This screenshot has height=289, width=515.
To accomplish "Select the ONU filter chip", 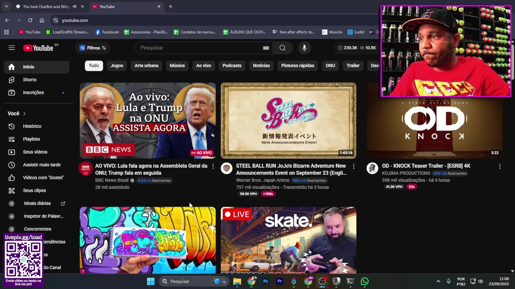I will pos(330,65).
